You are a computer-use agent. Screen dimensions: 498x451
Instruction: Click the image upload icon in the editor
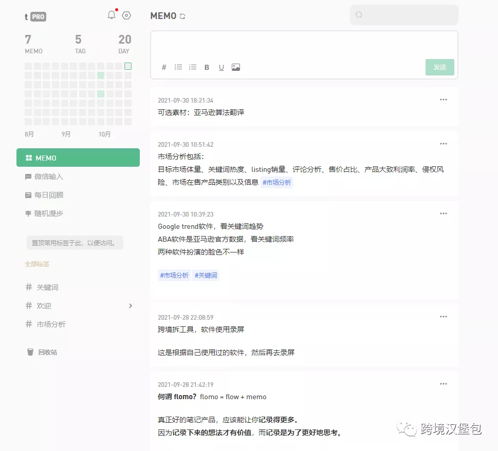(x=236, y=67)
